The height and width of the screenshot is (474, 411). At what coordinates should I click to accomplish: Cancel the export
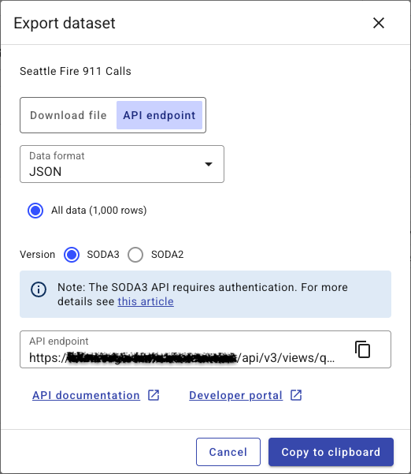click(228, 452)
